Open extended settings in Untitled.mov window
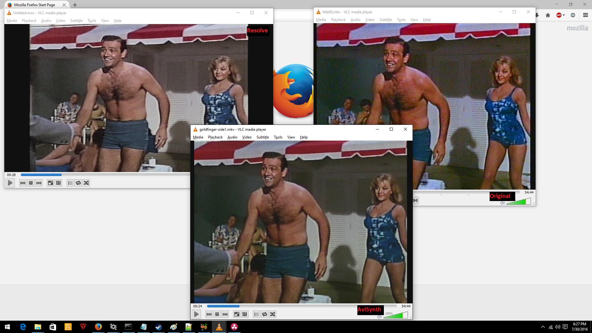The height and width of the screenshot is (333, 592). coord(58,183)
